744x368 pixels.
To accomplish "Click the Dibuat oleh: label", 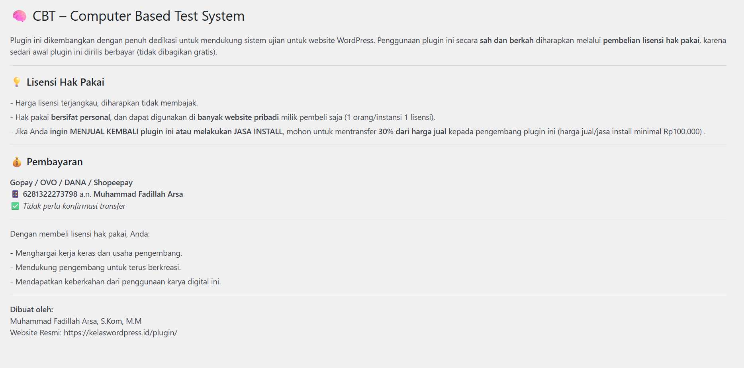I will click(x=31, y=310).
